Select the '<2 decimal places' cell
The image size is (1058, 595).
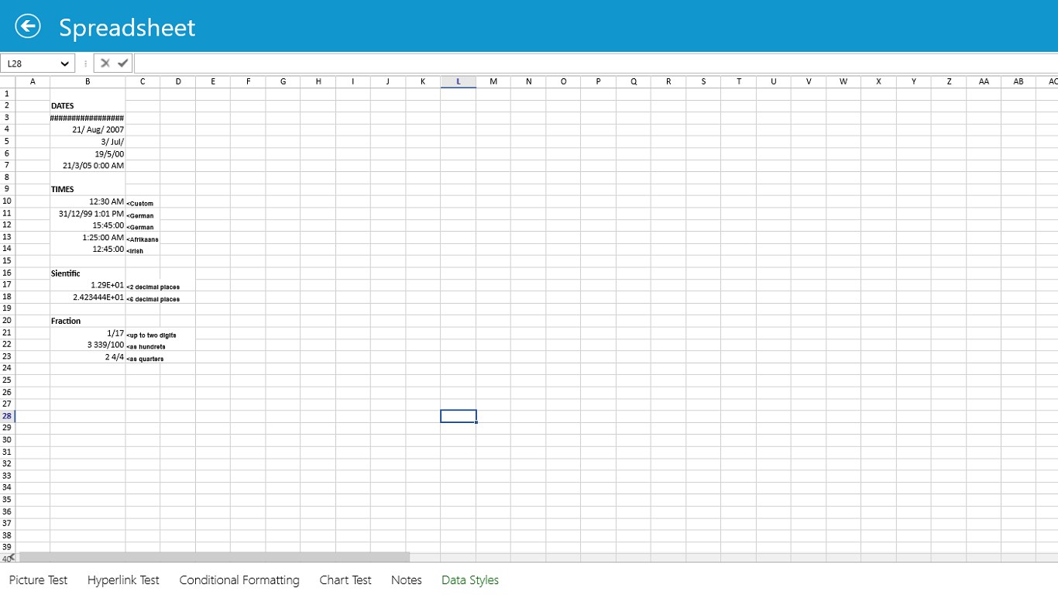pyautogui.click(x=143, y=285)
